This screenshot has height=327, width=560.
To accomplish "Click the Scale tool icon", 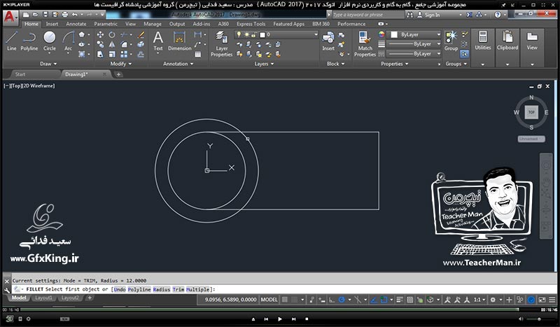I will [112, 54].
